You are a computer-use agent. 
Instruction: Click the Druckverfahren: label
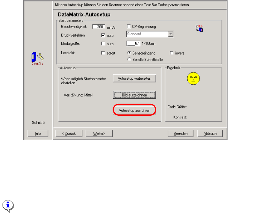[x=73, y=35]
